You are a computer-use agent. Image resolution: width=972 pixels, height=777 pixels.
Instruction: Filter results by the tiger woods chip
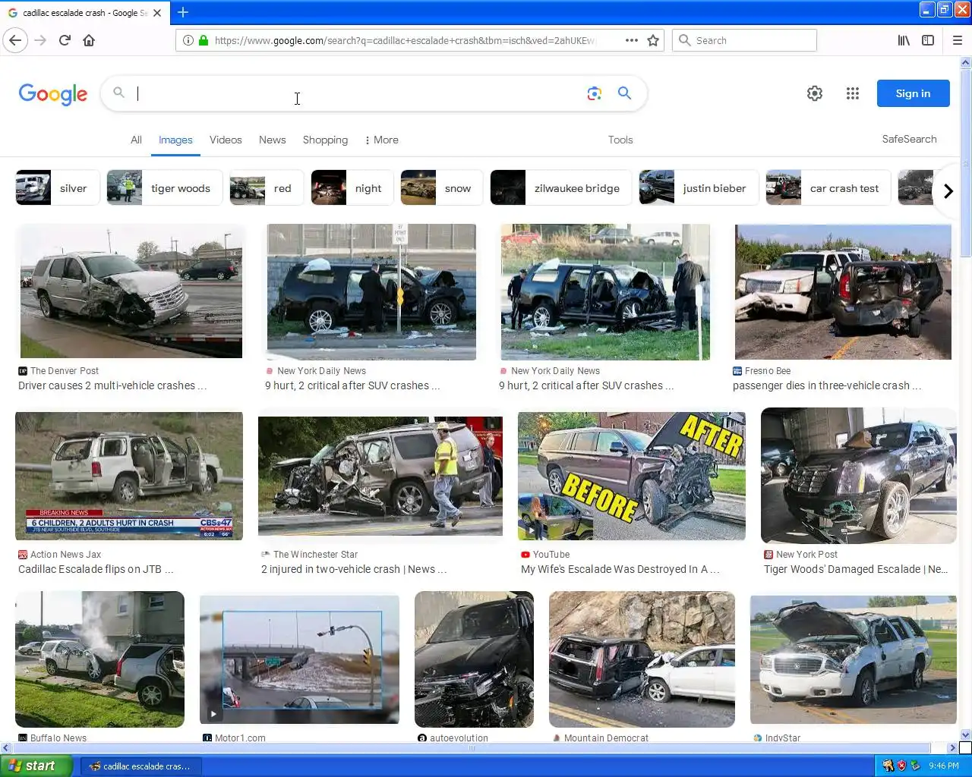click(165, 188)
